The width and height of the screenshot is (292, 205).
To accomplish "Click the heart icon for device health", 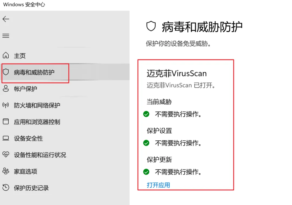I will point(6,154).
